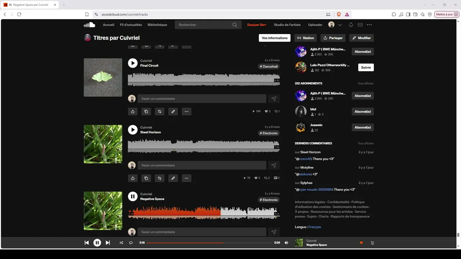Unlike Negative Space with the heart icon
The width and height of the screenshot is (461, 259).
(361, 243)
